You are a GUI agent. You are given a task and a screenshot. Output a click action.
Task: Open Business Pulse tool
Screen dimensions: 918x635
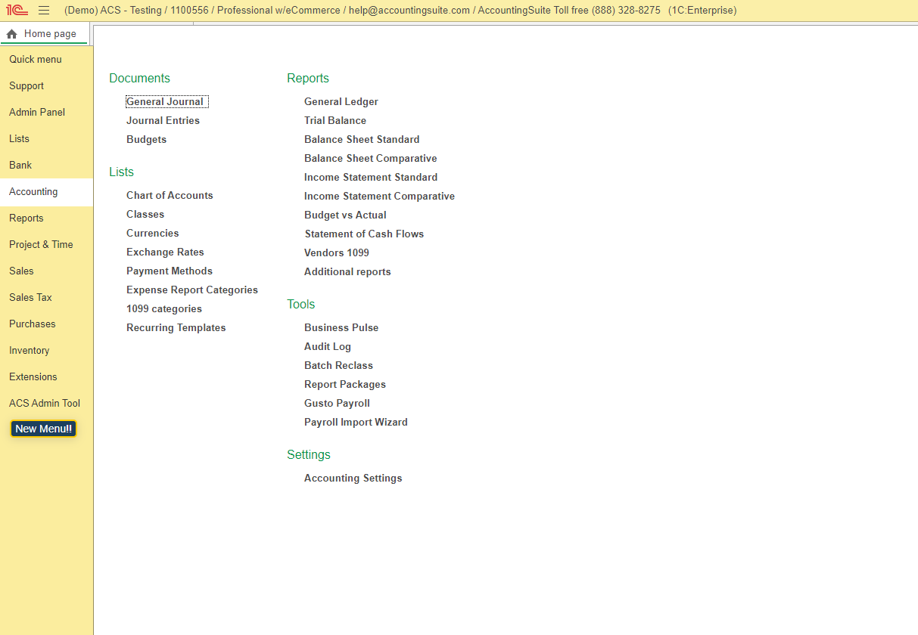coord(341,328)
